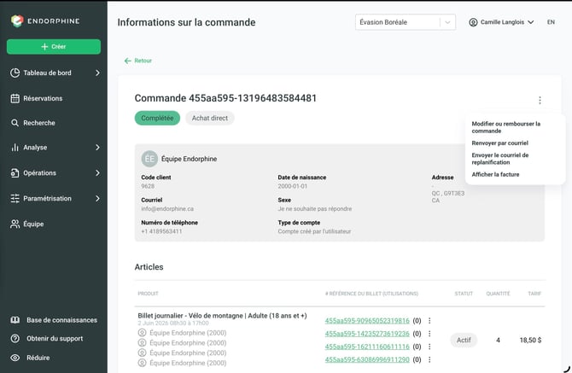
Task: Select Modifier ou rembourser la commande
Action: 506,127
